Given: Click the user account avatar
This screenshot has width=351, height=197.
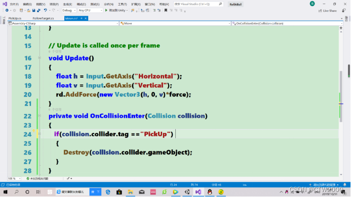Looking at the screenshot, I should click(313, 4).
